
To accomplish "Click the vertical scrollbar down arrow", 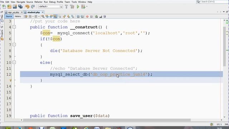I will click(x=224, y=117).
